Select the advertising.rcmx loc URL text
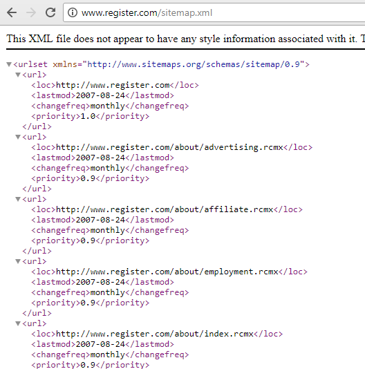 point(169,147)
